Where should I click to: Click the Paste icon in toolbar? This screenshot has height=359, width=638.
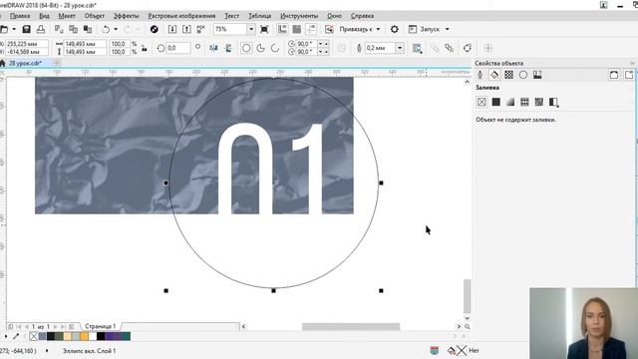point(88,29)
